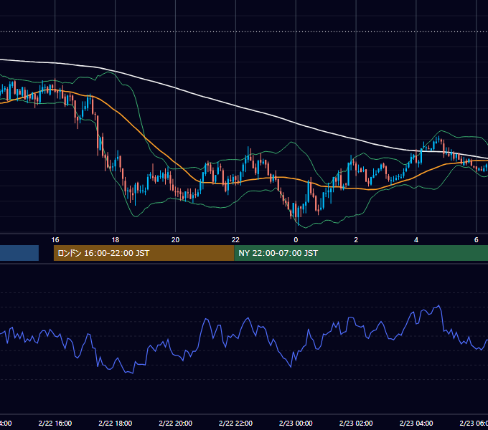Screen dimensions: 488x430
Task: Click the blue session bar before ロンドン
Action: 19,253
